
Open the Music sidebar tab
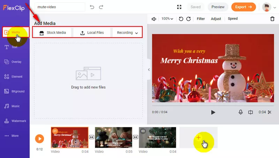(12, 106)
